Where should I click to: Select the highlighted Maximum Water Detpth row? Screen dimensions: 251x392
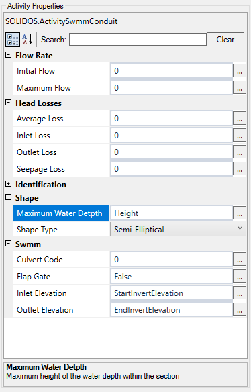point(61,213)
